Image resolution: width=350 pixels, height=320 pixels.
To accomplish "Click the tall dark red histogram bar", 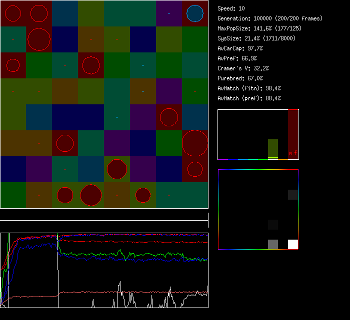I will [x=293, y=134].
